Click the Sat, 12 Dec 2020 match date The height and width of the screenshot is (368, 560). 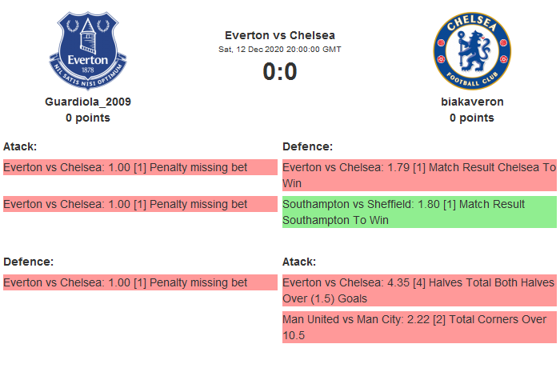280,50
